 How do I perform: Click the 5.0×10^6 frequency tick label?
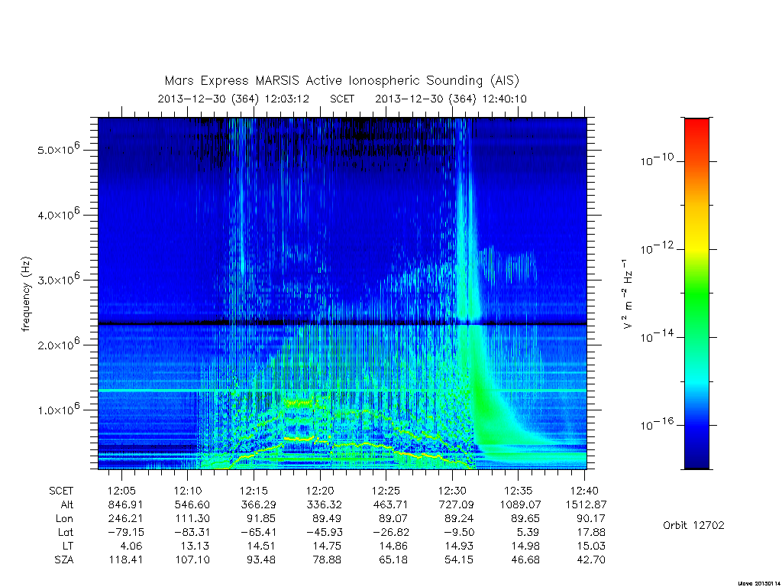pos(58,148)
